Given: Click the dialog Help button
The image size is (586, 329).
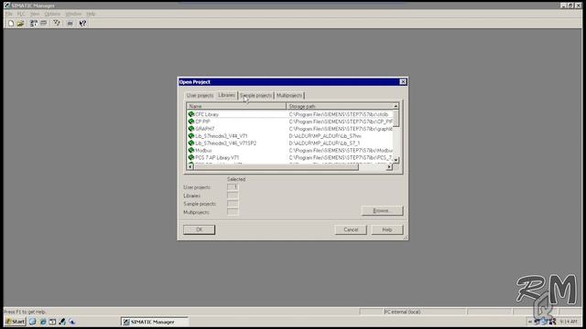Looking at the screenshot, I should (x=387, y=229).
